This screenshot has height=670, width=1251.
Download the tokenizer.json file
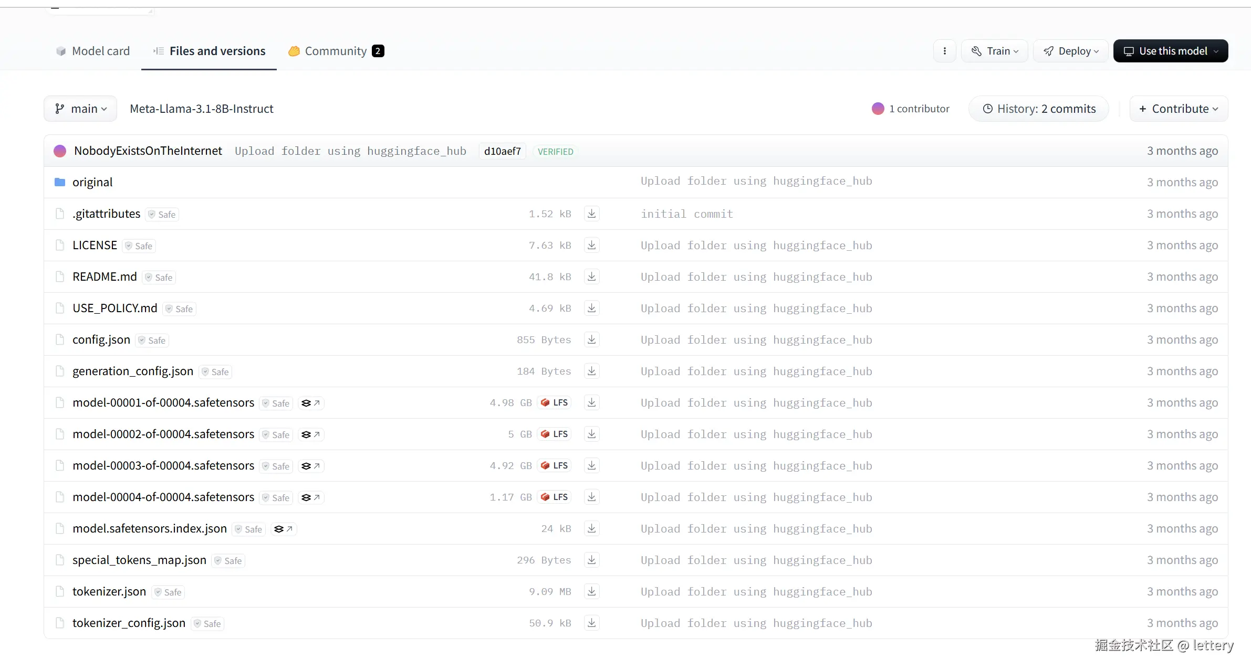[x=591, y=591]
